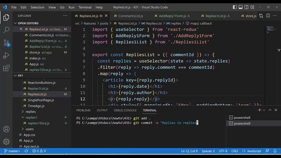Open the customize layout icon
The height and width of the screenshot is (158, 281).
point(252,7)
